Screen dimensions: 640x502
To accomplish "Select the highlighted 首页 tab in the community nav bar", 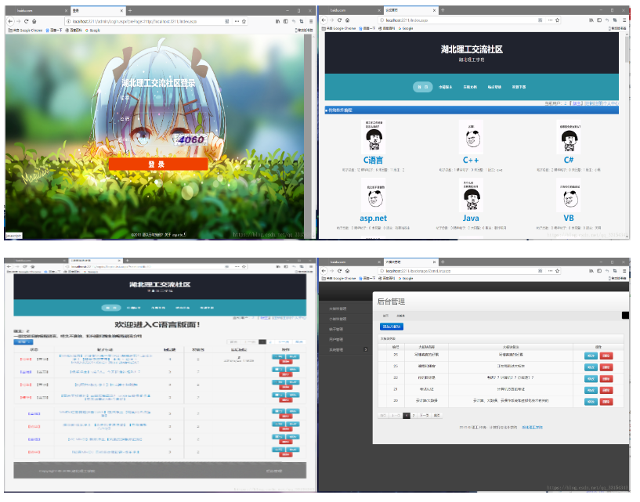I will tap(422, 87).
